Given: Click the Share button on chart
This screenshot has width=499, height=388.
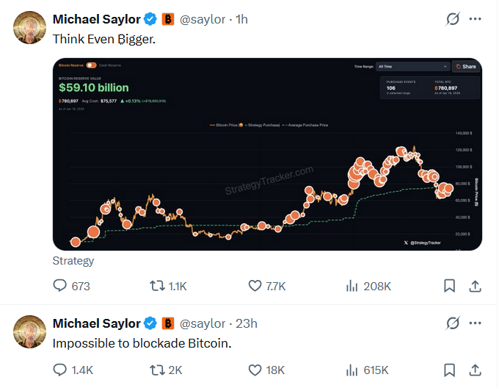Looking at the screenshot, I should tap(465, 66).
